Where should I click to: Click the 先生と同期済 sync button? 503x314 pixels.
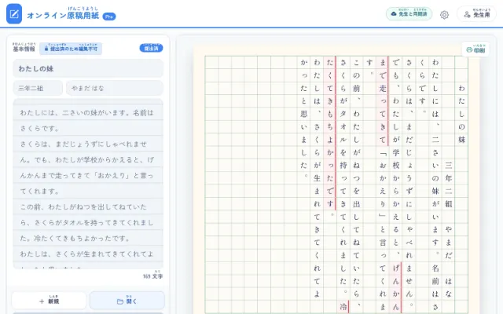409,14
